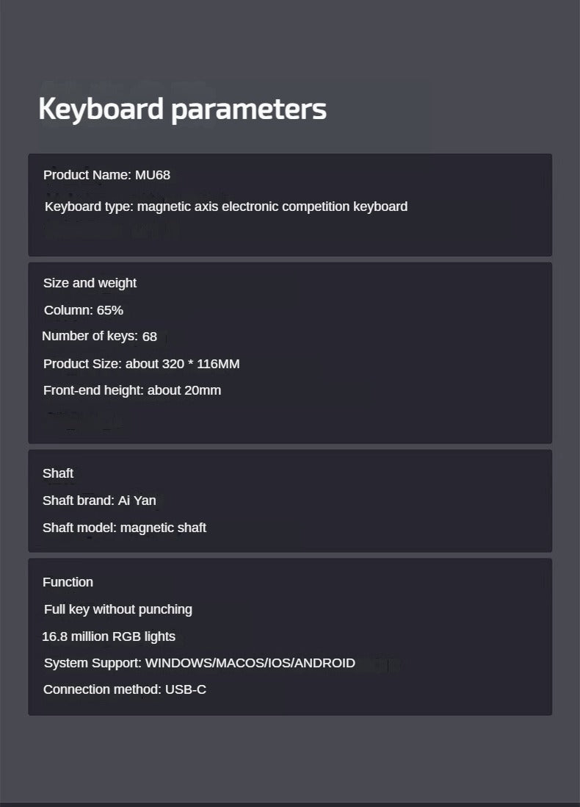Select the 'Full key without punching' line
The image size is (580, 807).
pos(117,609)
